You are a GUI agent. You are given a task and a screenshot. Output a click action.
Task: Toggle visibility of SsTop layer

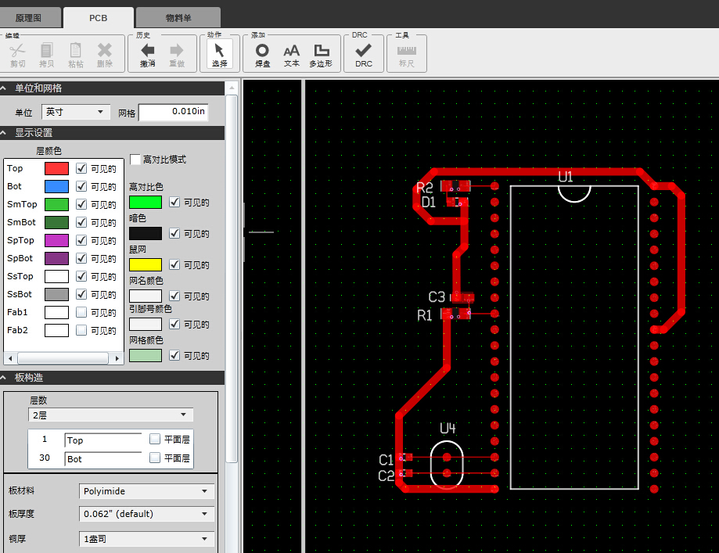click(x=81, y=276)
